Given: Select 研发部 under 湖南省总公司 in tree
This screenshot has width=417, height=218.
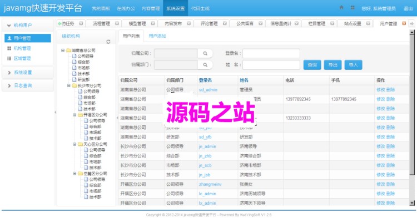Looking at the screenshot, I should coord(83,79).
